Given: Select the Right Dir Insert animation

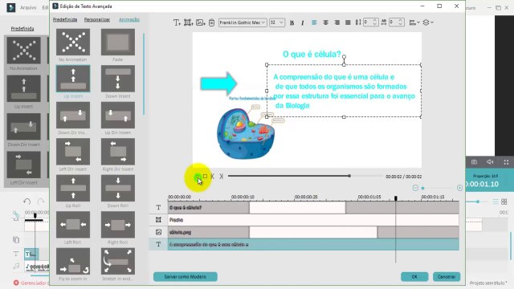Looking at the screenshot, I should [118, 152].
